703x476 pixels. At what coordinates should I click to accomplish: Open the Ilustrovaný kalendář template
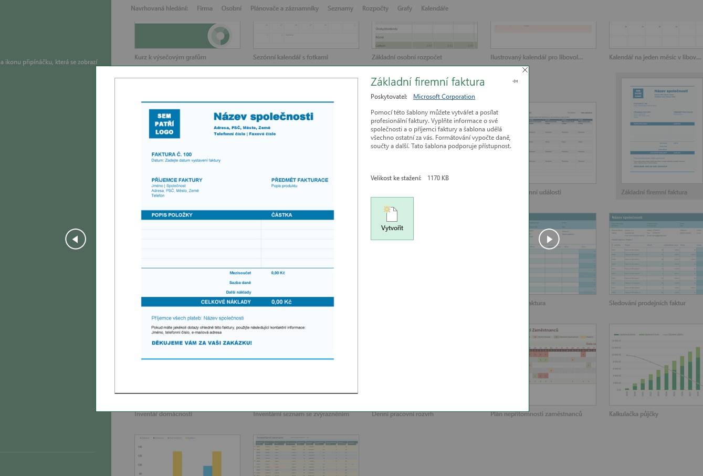coord(543,35)
